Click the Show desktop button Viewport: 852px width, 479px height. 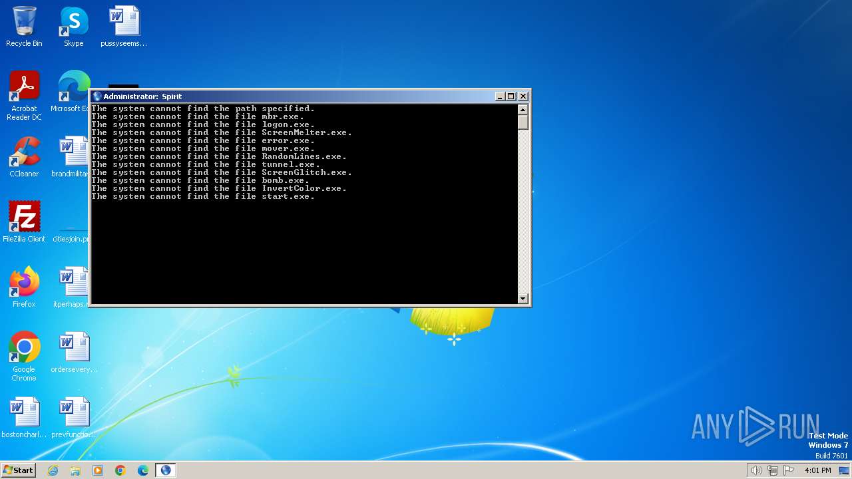(844, 470)
